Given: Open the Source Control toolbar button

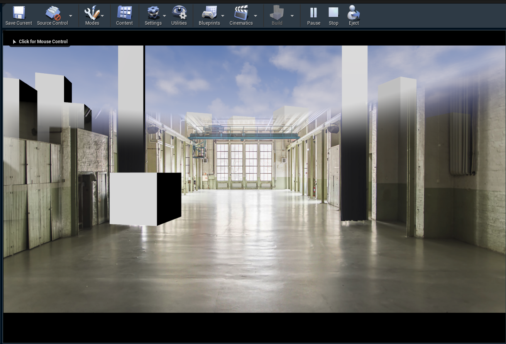Looking at the screenshot, I should click(x=52, y=13).
